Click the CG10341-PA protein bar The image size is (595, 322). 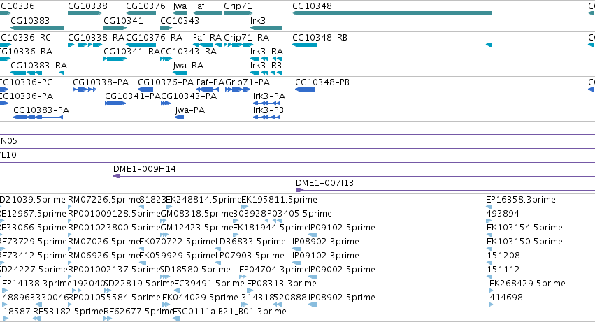point(115,103)
